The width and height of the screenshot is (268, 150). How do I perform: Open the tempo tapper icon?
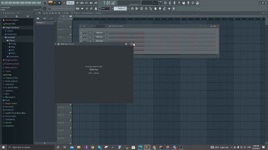[165, 8]
